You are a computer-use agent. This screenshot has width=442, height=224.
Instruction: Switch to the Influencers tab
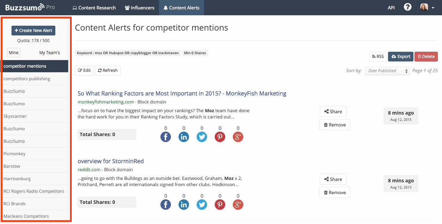coord(139,8)
